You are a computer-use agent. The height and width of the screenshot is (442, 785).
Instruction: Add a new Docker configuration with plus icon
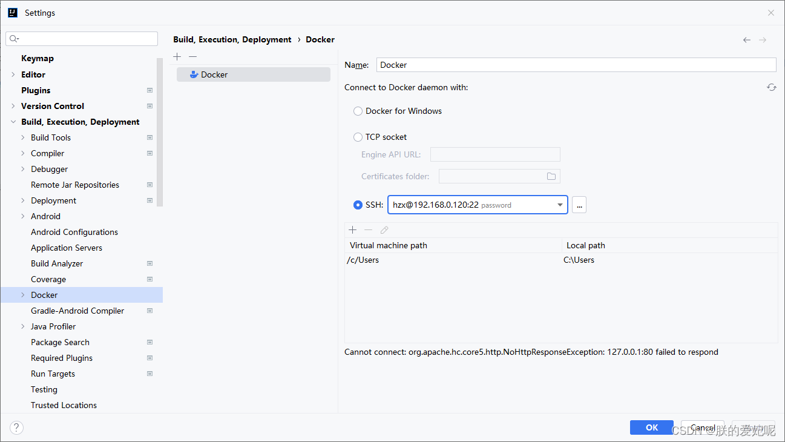(177, 56)
